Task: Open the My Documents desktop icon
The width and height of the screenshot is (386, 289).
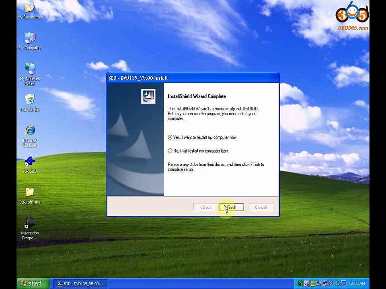Action: click(29, 10)
